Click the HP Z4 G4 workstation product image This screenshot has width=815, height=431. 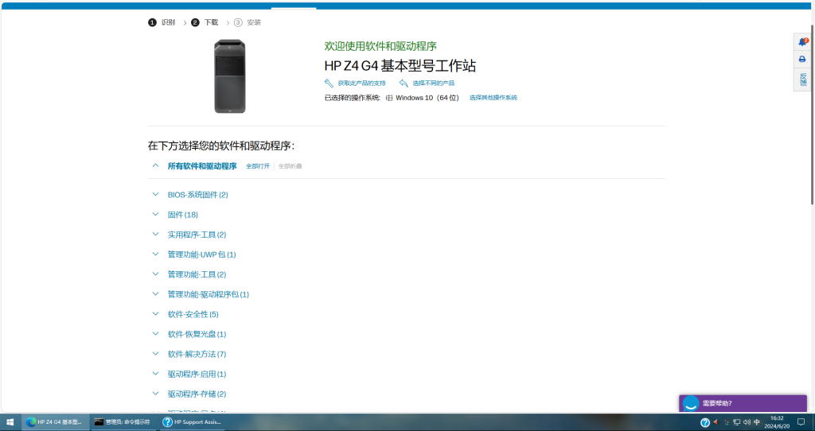(230, 76)
